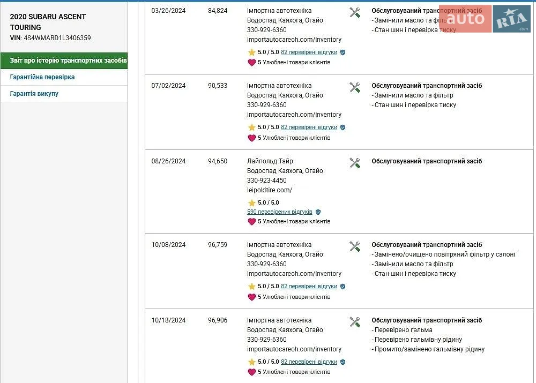Viewport: 536px width, 383px height.
Task: Click the wrench icon in the 10/18/2024 row
Action: pyautogui.click(x=355, y=322)
